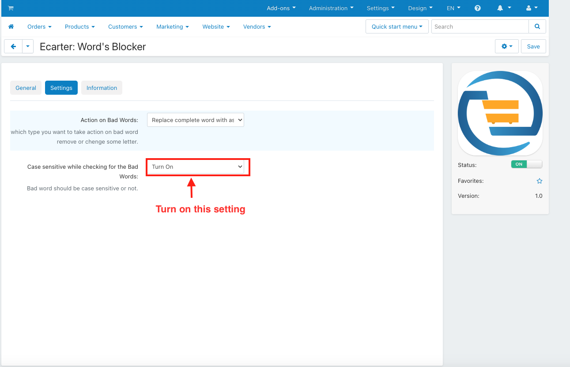Open the user account menu
This screenshot has height=367, width=570.
click(x=532, y=8)
